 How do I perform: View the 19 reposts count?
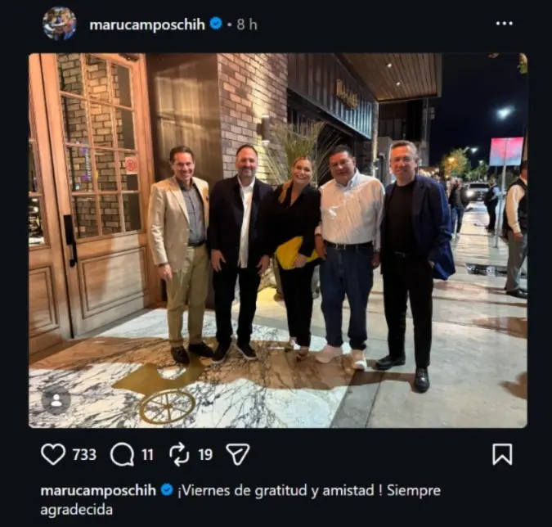pos(205,454)
